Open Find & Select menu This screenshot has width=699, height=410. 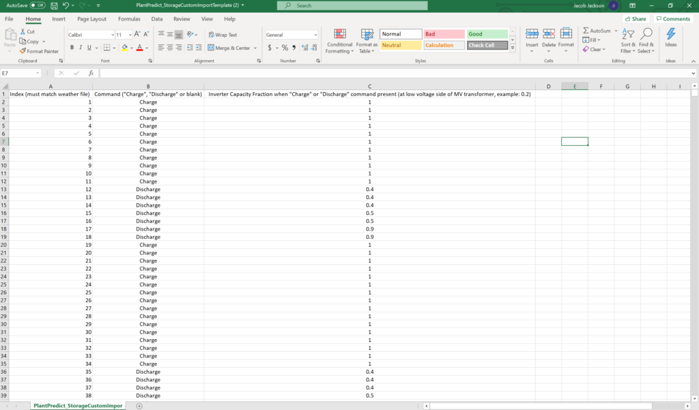(x=646, y=41)
